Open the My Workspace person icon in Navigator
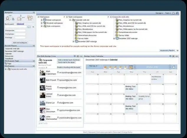This screenshot has height=138, width=187. (x=10, y=18)
